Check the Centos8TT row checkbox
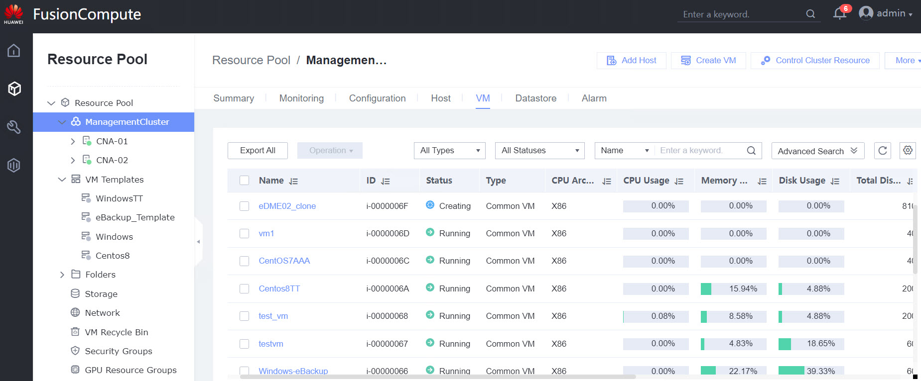This screenshot has width=921, height=381. pos(245,288)
